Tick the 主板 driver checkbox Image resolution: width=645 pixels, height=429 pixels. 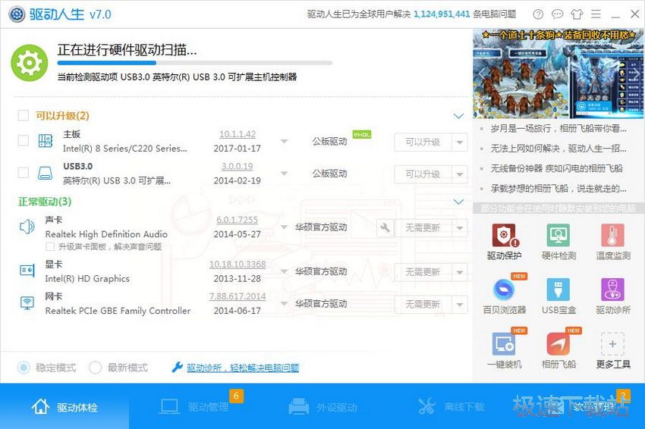[24, 141]
